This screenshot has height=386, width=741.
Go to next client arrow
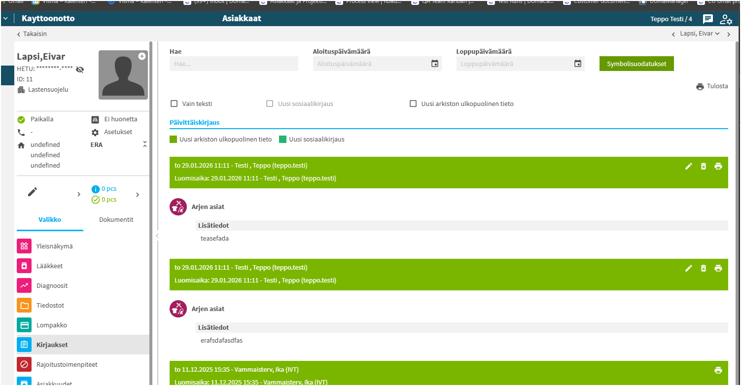tap(729, 34)
